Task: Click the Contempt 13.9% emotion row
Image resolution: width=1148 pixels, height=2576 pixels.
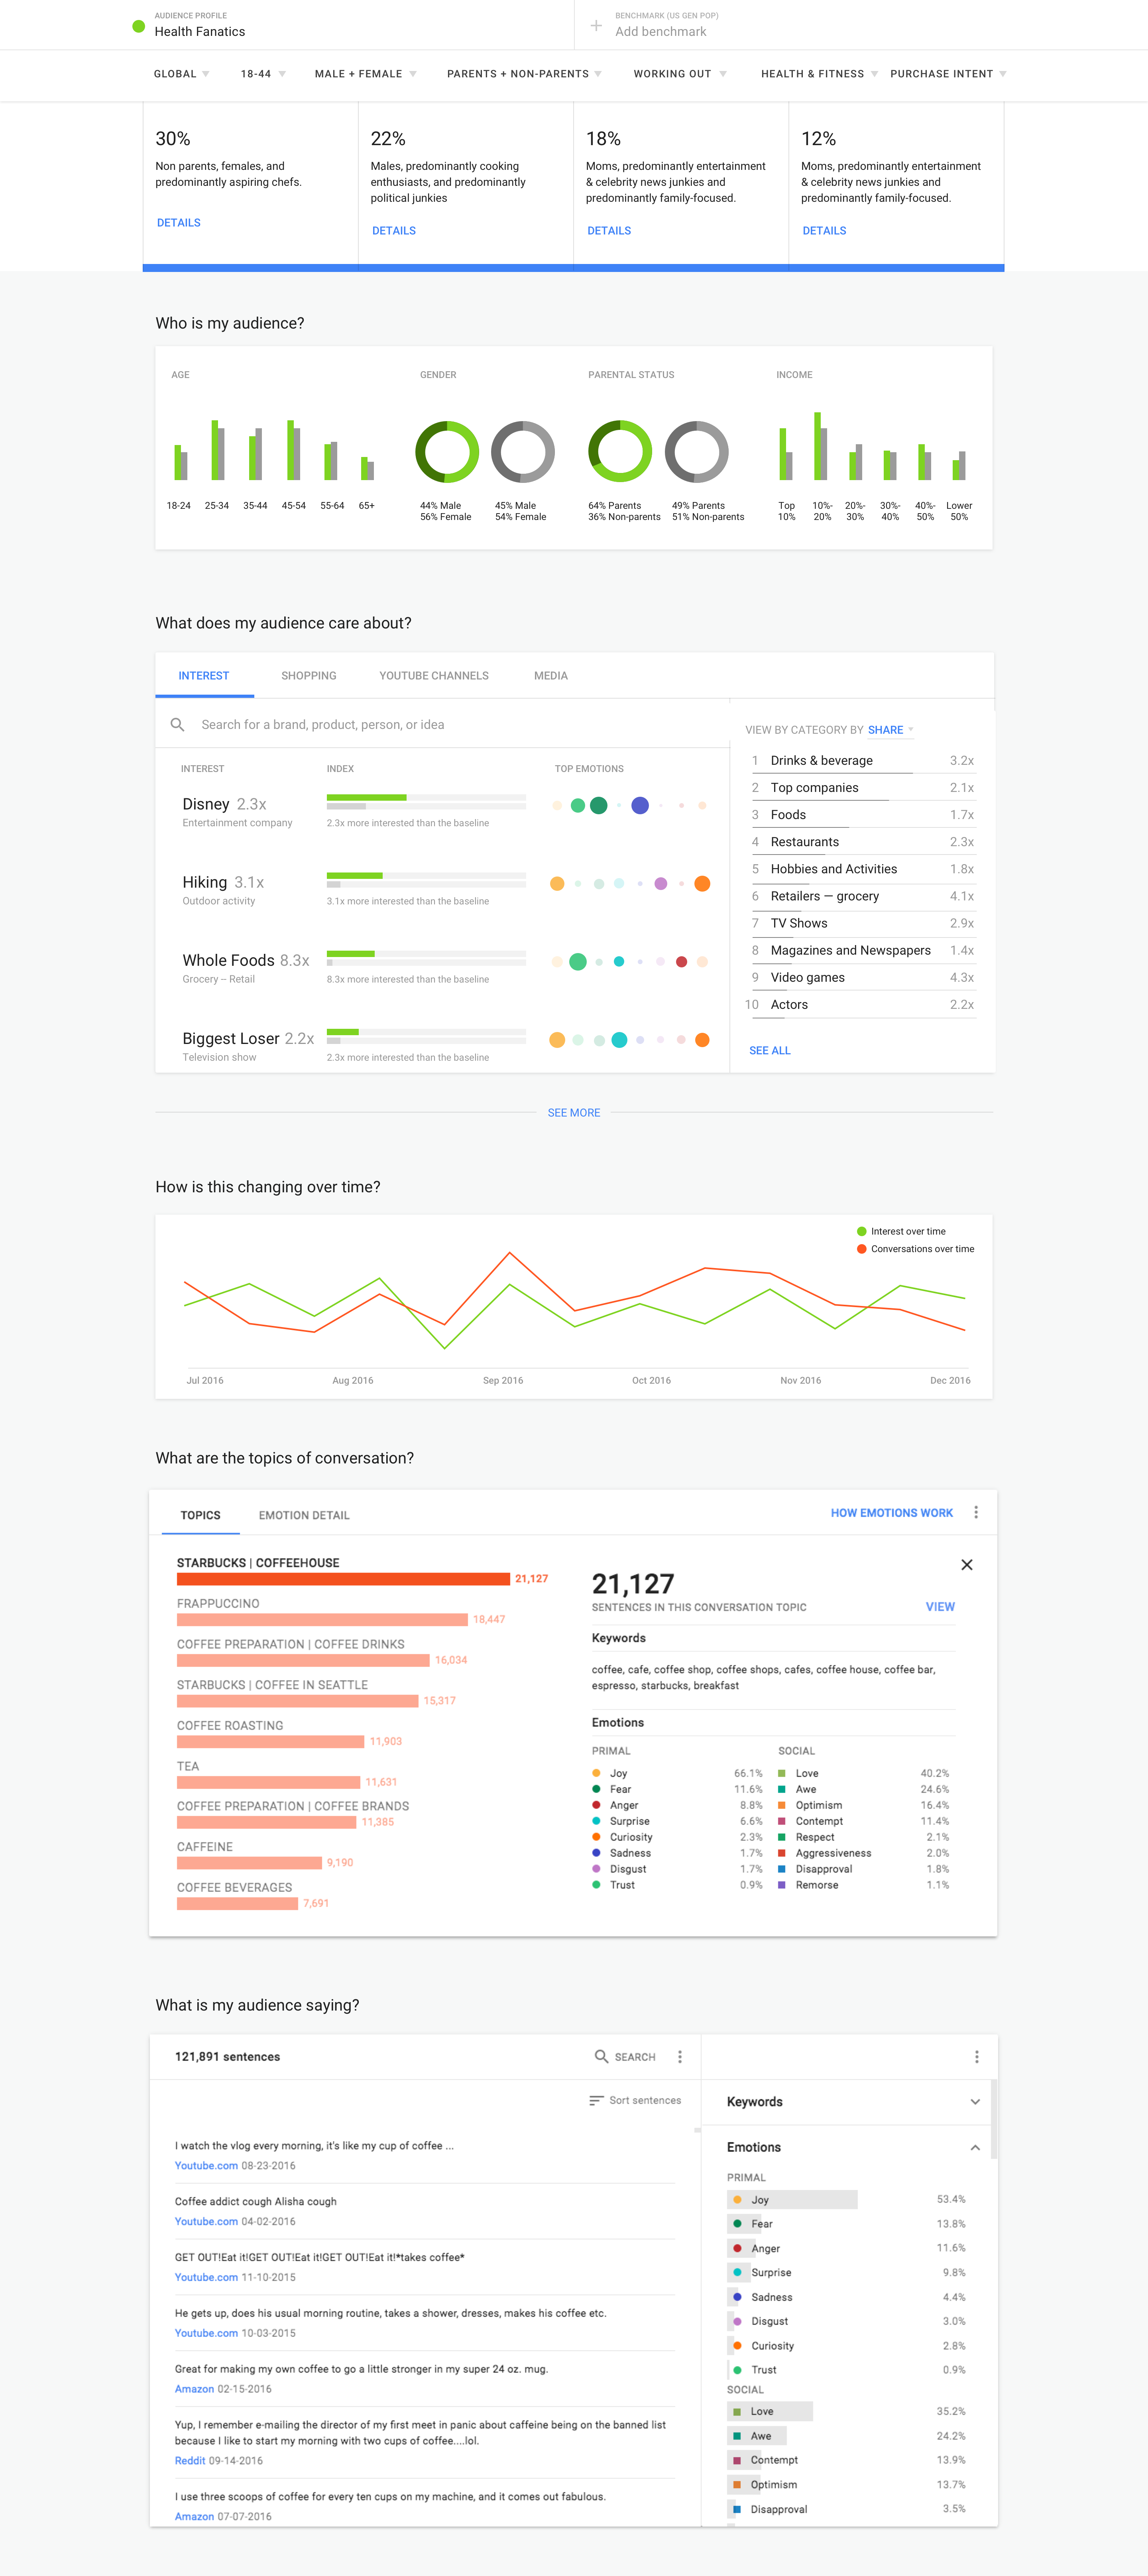Action: point(848,2460)
